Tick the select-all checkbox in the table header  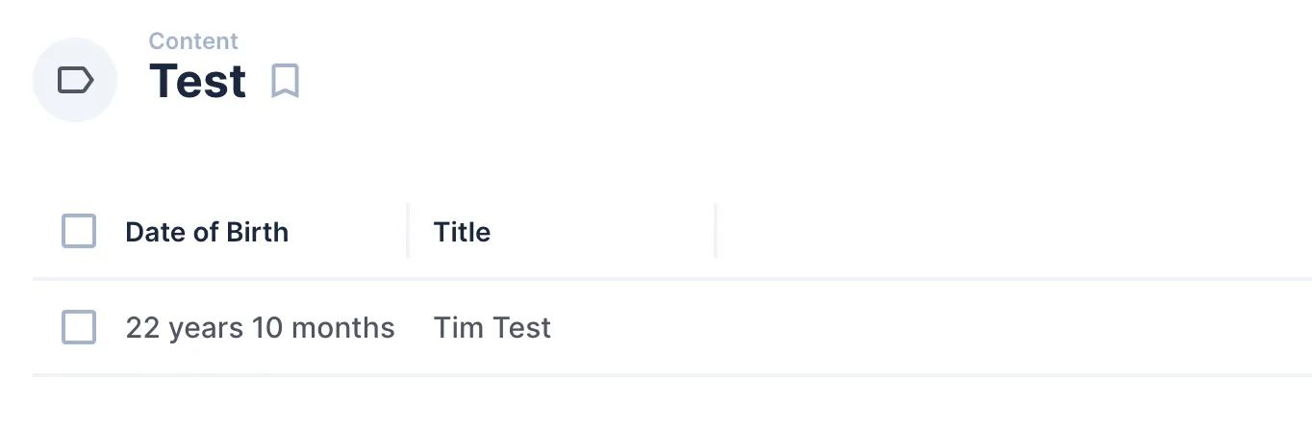click(79, 232)
